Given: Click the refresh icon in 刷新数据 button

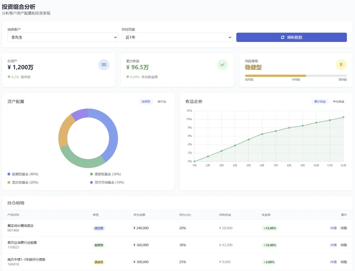Looking at the screenshot, I should [283, 37].
